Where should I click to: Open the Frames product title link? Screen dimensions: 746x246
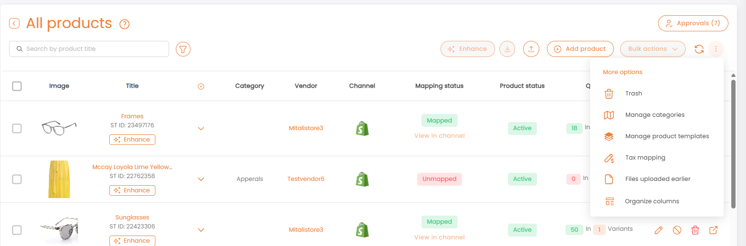(x=132, y=116)
